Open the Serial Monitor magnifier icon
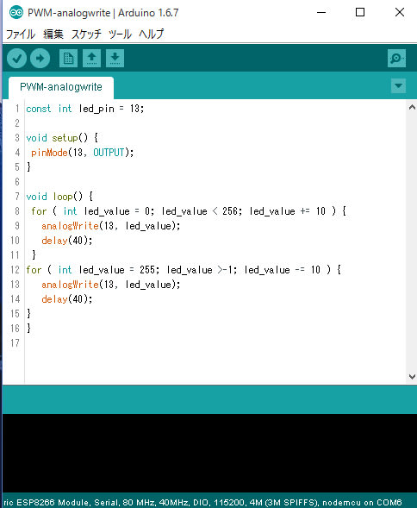The height and width of the screenshot is (508, 417). pos(396,59)
